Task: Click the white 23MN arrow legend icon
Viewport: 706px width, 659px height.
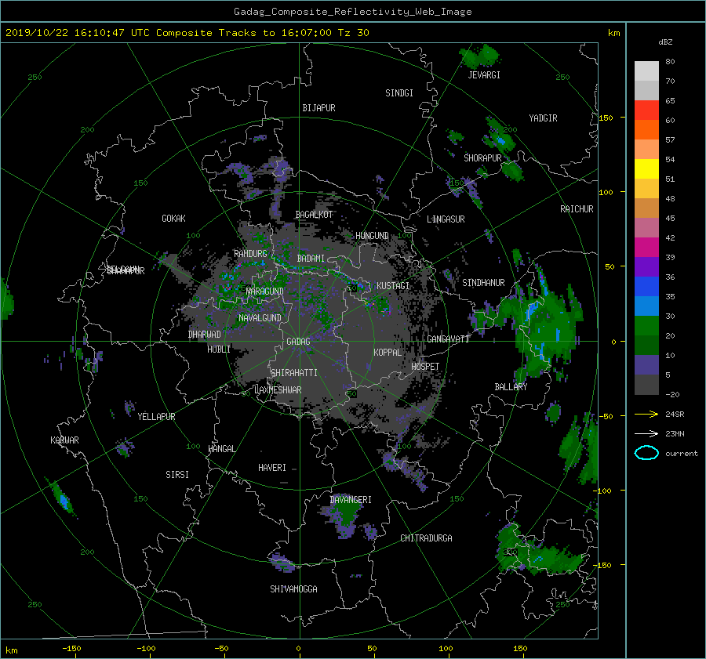Action: pyautogui.click(x=646, y=433)
